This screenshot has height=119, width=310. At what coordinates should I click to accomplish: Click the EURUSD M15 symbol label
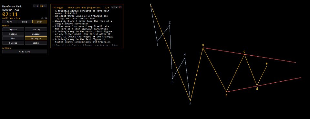[x=11, y=9]
